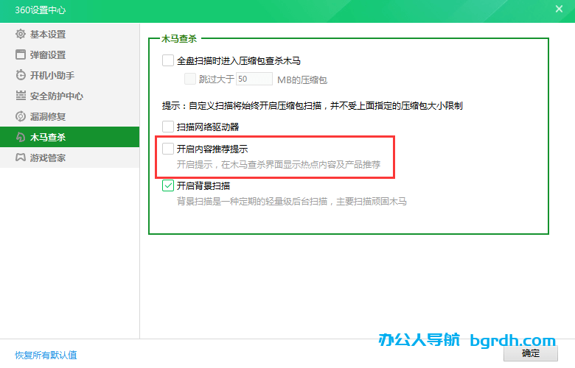This screenshot has width=575, height=368.
Task: Click the gamepad icon beside 游戏管家
Action: pos(21,158)
